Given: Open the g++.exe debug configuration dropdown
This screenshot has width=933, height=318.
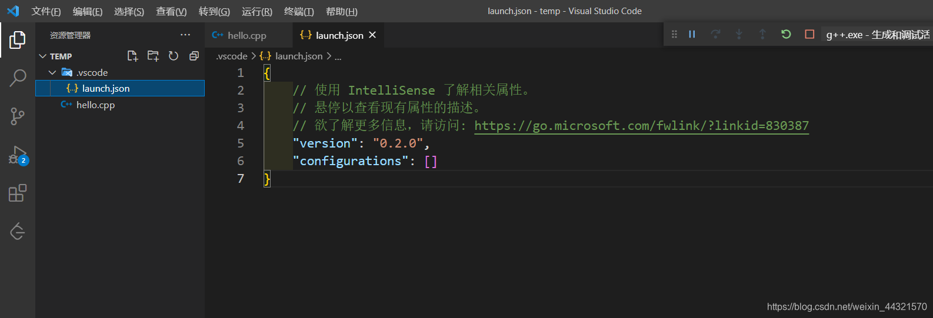Looking at the screenshot, I should [878, 35].
